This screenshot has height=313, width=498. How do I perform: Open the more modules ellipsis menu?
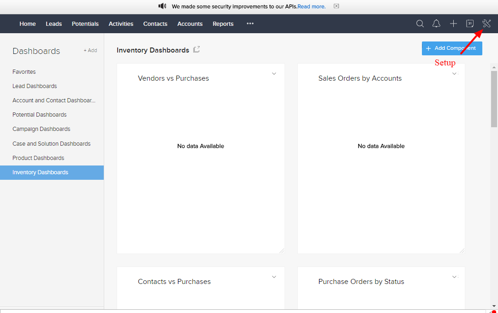(x=250, y=24)
